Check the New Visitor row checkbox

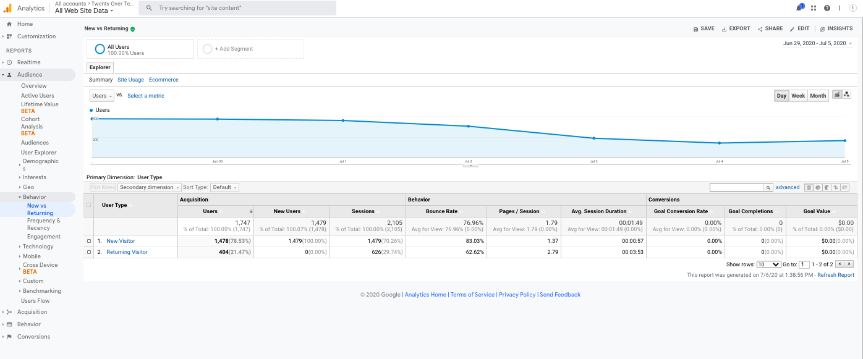coord(89,241)
